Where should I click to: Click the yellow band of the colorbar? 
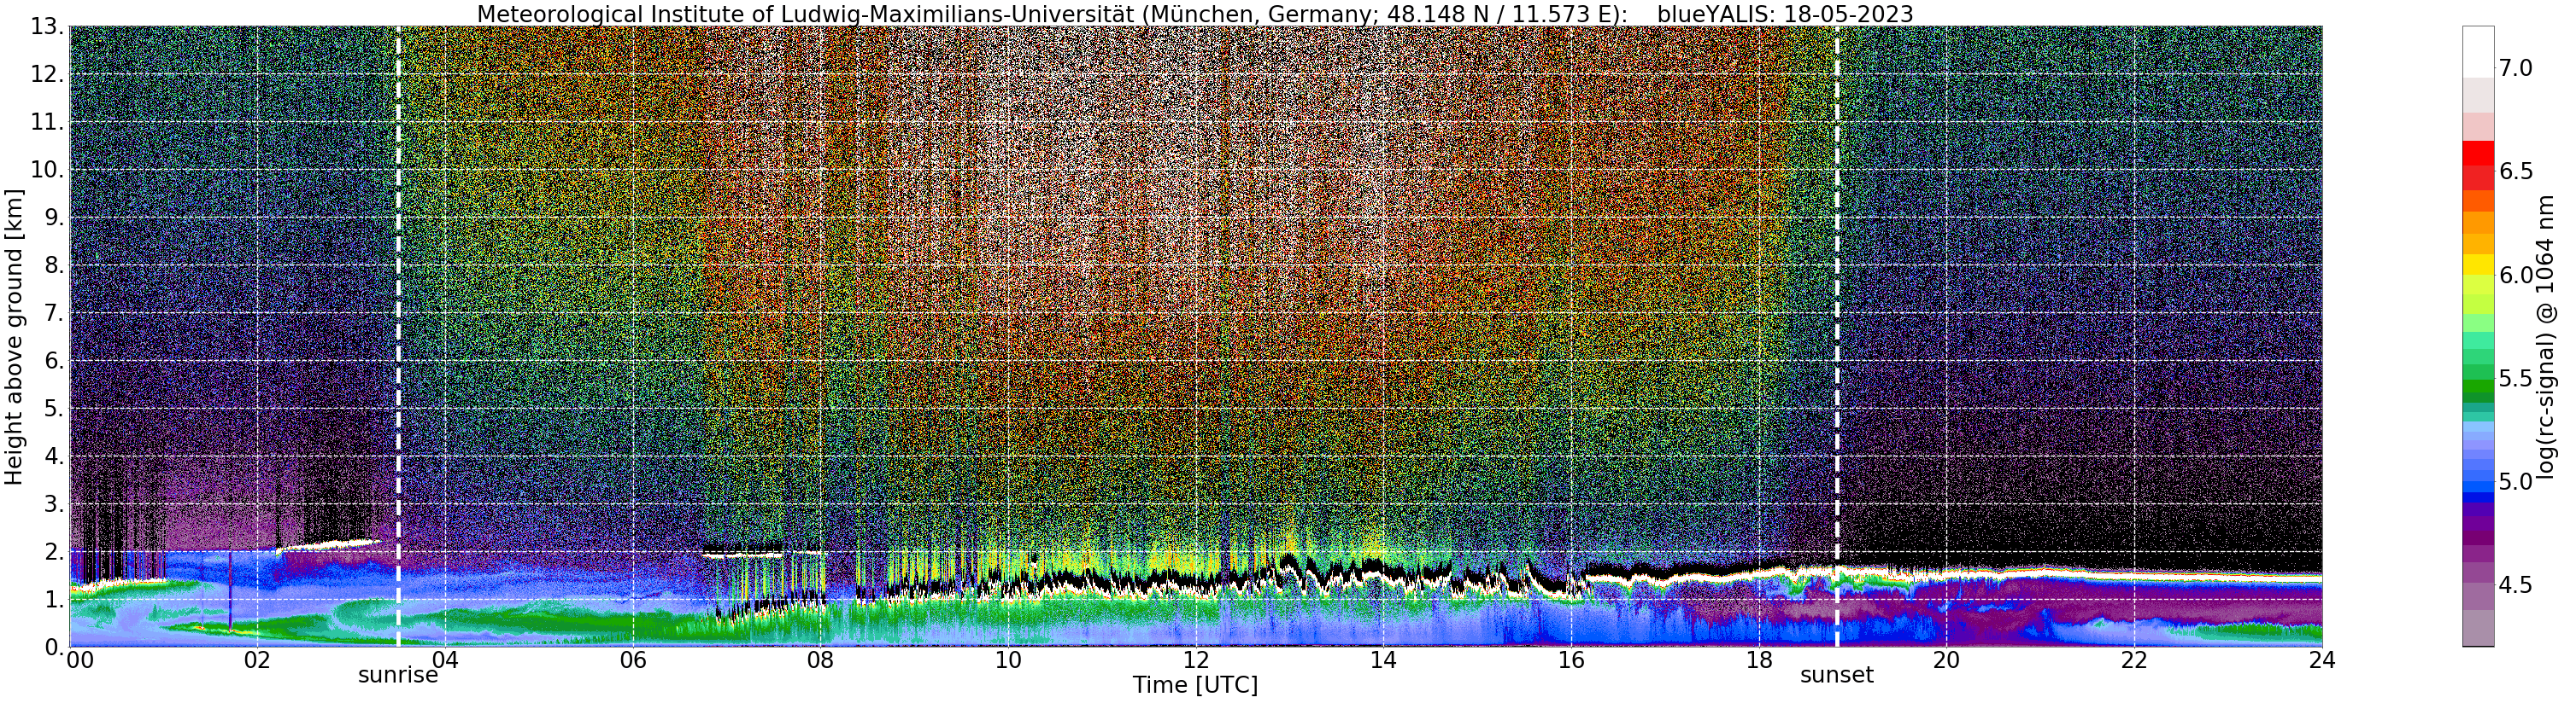pyautogui.click(x=2478, y=265)
